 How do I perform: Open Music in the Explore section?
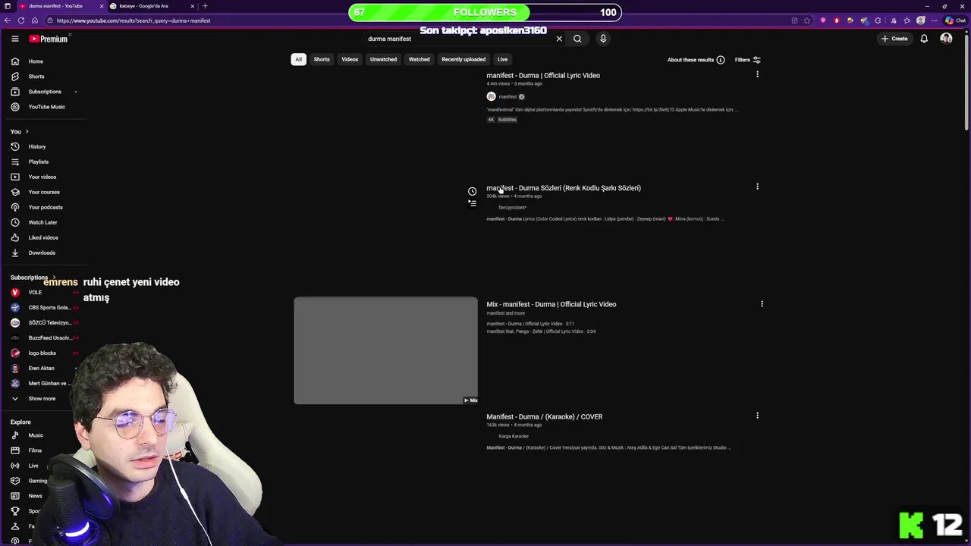coord(36,435)
